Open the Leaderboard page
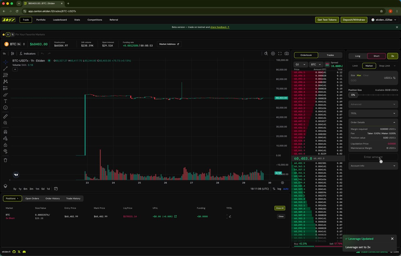Viewport: 401px width, 256px height. [60, 20]
